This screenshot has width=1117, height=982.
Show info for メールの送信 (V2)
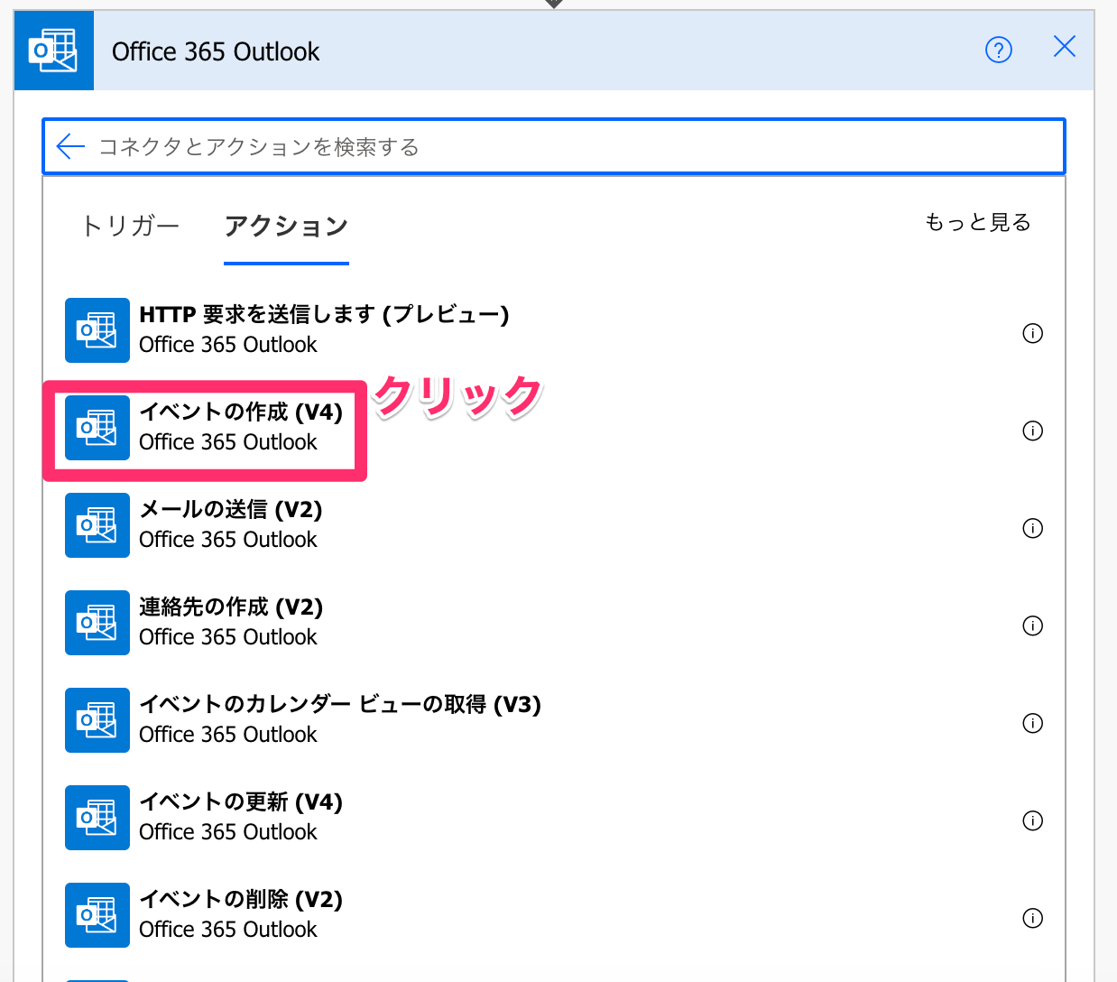[x=1033, y=528]
